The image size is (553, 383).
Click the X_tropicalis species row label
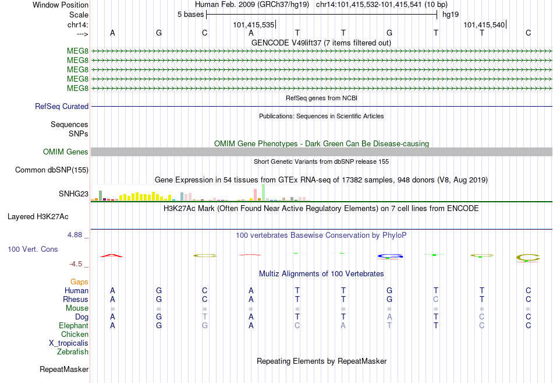tap(69, 343)
